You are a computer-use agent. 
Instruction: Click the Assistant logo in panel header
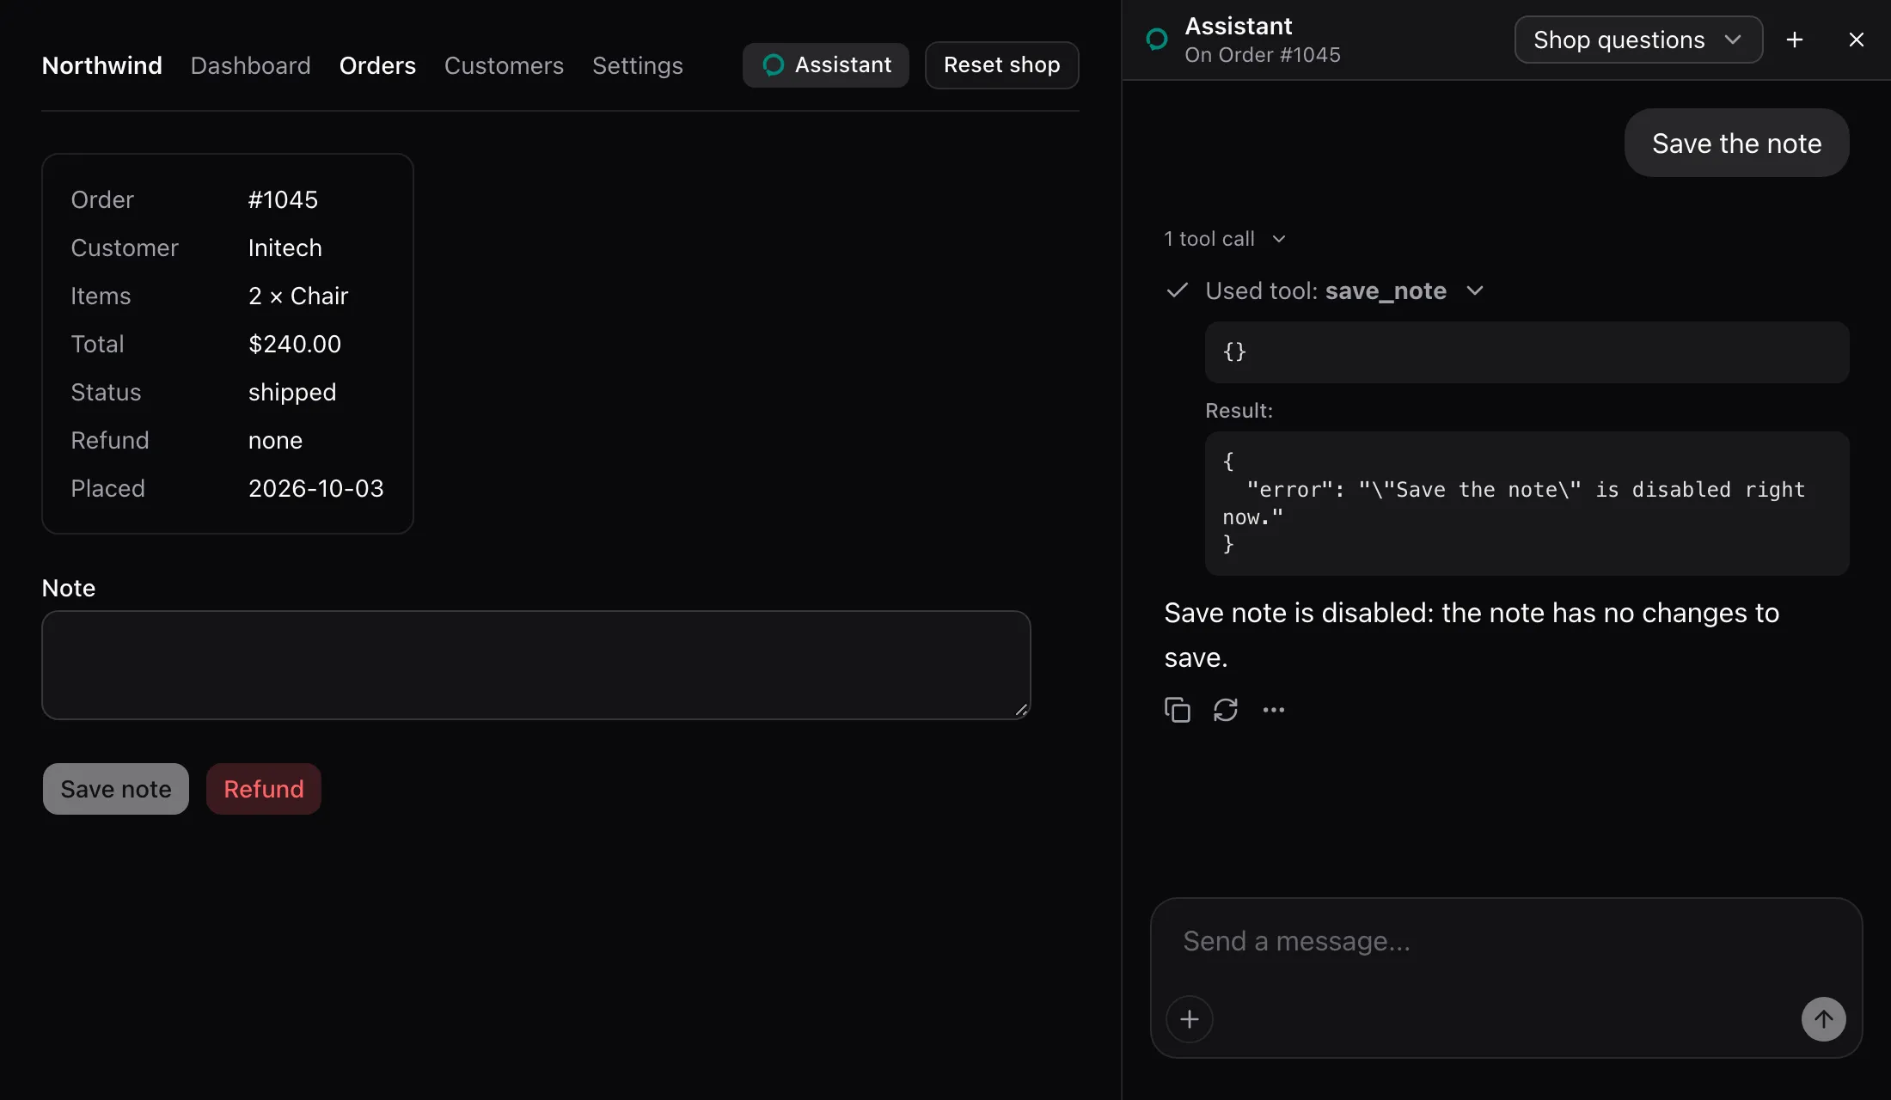tap(1157, 40)
